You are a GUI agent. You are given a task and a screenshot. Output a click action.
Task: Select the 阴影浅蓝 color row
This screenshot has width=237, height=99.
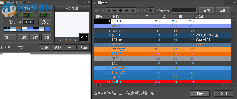[163, 73]
